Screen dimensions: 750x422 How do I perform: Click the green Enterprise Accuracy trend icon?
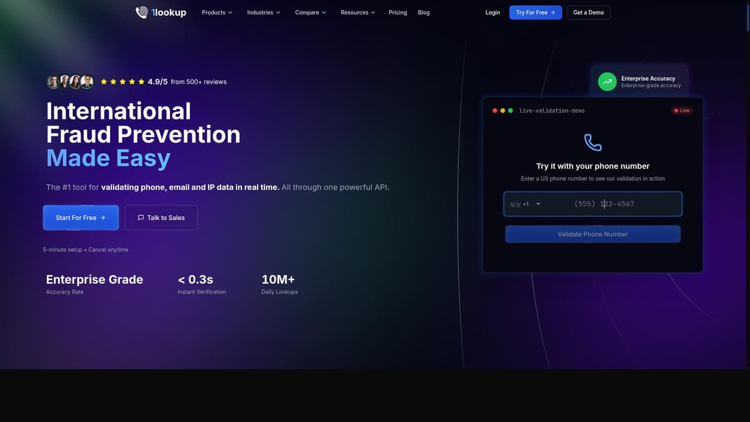pos(607,82)
